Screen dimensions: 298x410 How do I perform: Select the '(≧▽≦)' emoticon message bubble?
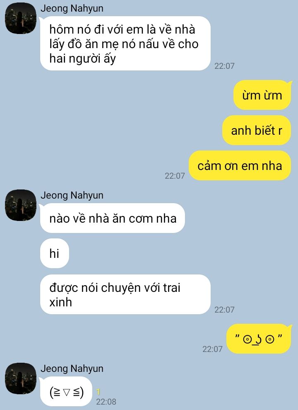click(x=66, y=392)
